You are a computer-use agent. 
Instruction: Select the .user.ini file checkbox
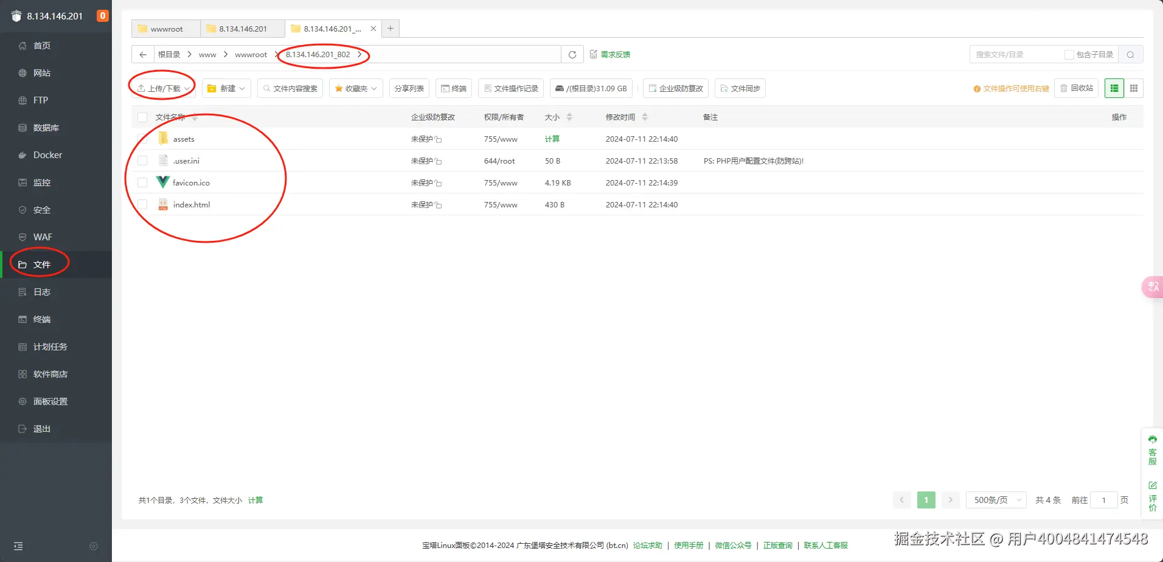click(x=142, y=161)
